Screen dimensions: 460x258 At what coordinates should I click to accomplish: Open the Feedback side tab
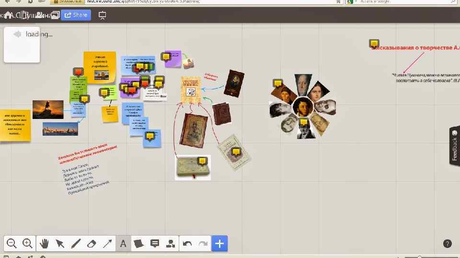point(454,146)
